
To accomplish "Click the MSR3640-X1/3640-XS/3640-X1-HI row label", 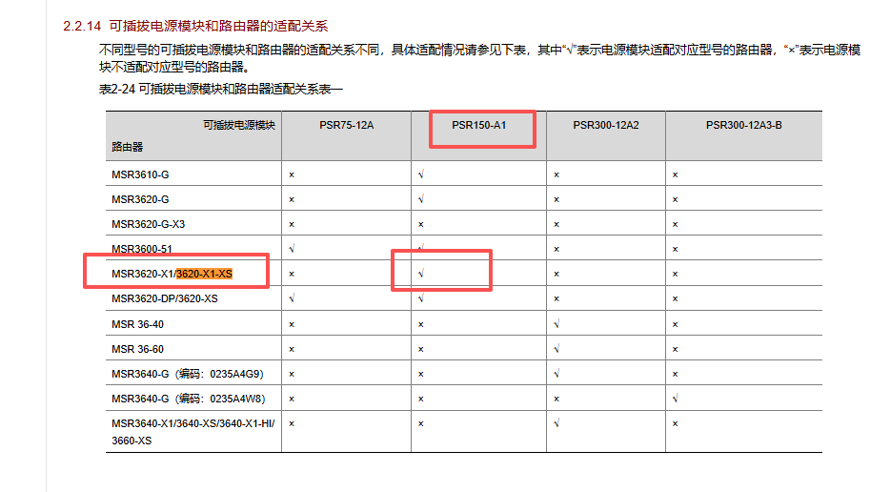I will [x=192, y=422].
